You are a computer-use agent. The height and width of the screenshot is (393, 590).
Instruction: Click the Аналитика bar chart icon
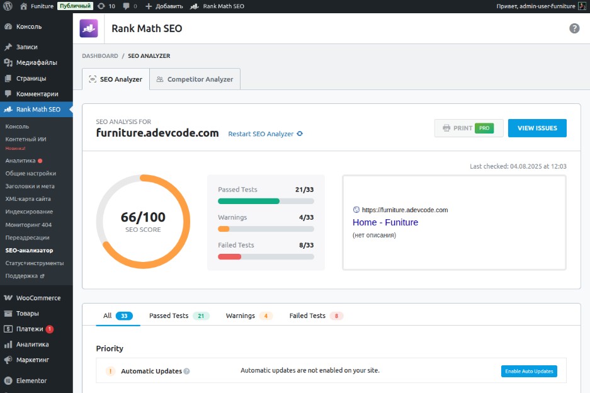point(8,345)
